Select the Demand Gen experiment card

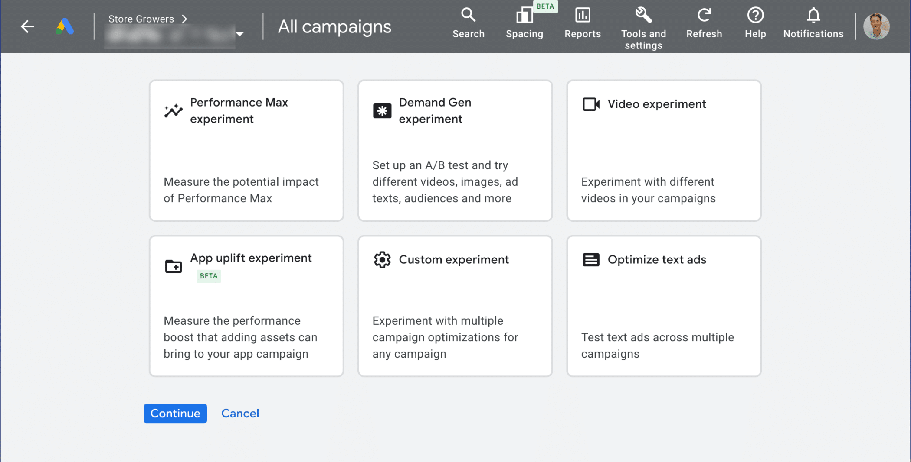coord(455,150)
